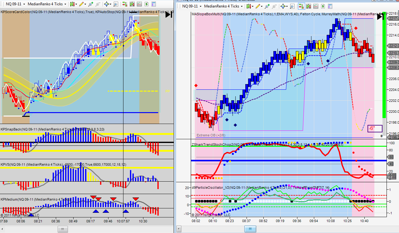Click zoom in tool in left chart toolbar
The width and height of the screenshot is (399, 233).
[x=91, y=4]
